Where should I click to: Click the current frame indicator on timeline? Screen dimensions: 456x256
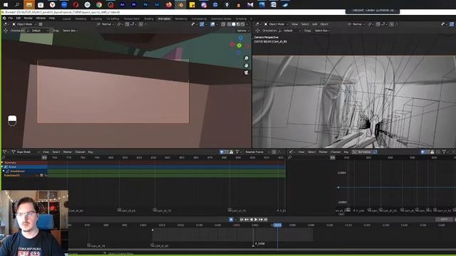pos(277,225)
